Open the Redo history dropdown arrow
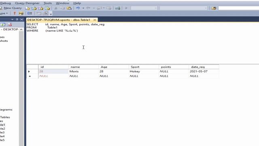This screenshot has width=259, height=146. coord(93,8)
